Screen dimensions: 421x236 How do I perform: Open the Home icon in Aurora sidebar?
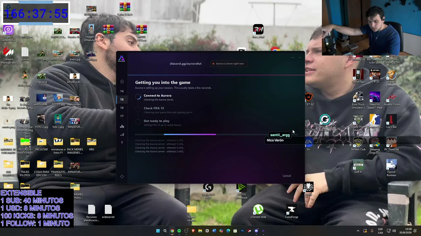[x=122, y=82]
